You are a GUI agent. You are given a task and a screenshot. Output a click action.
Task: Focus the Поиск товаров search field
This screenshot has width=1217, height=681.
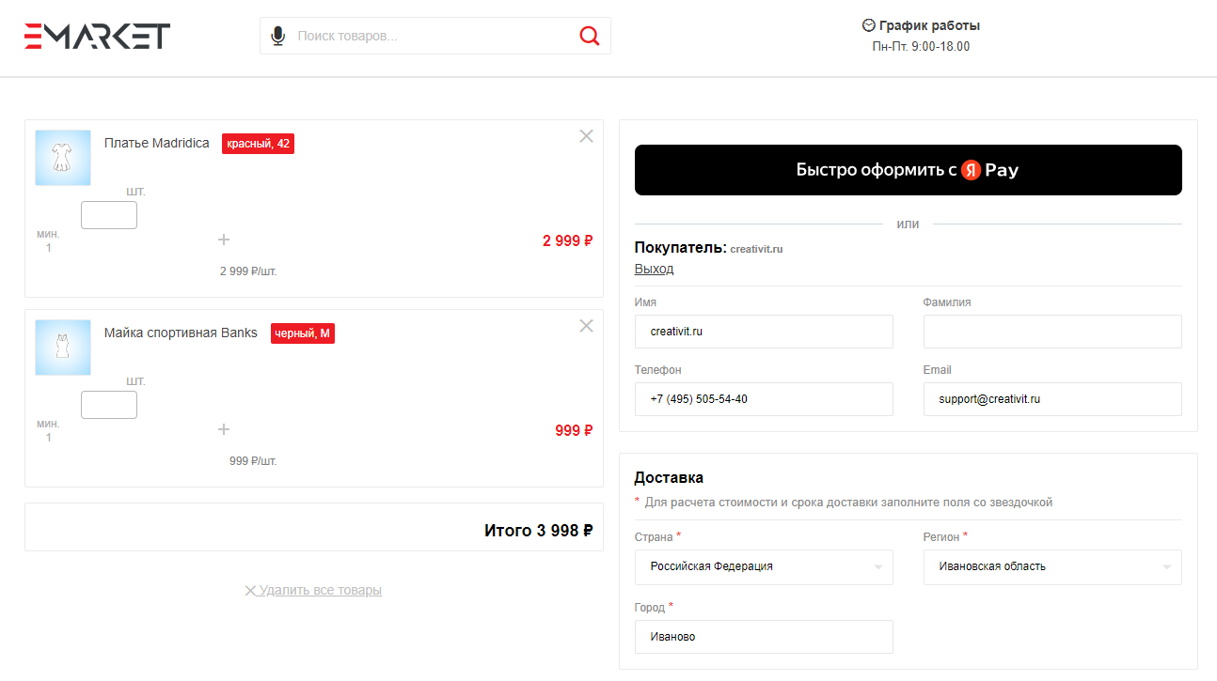433,36
